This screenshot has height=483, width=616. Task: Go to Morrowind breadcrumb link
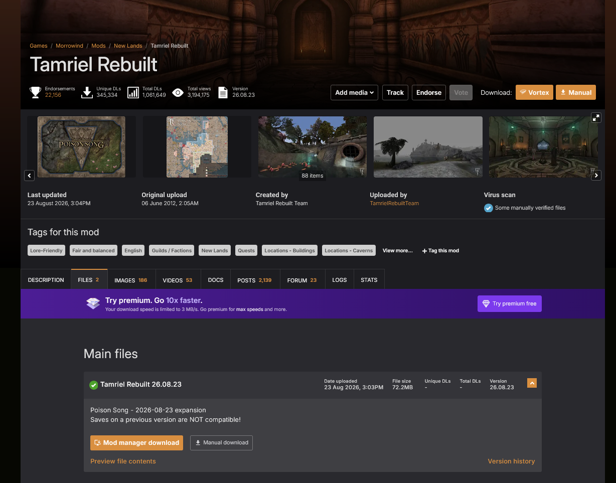tap(69, 46)
